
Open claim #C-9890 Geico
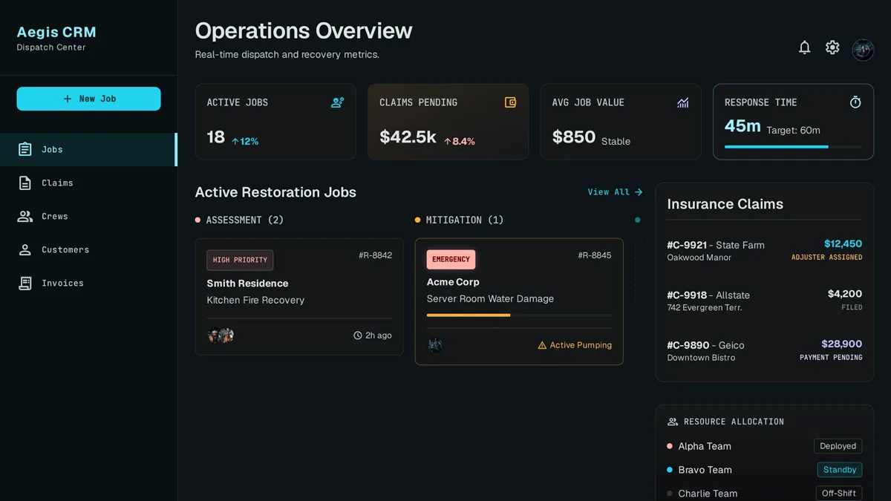[x=764, y=350]
